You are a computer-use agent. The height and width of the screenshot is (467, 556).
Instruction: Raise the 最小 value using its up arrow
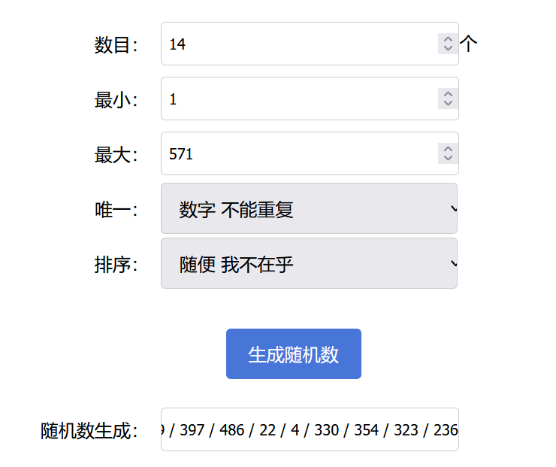click(448, 94)
